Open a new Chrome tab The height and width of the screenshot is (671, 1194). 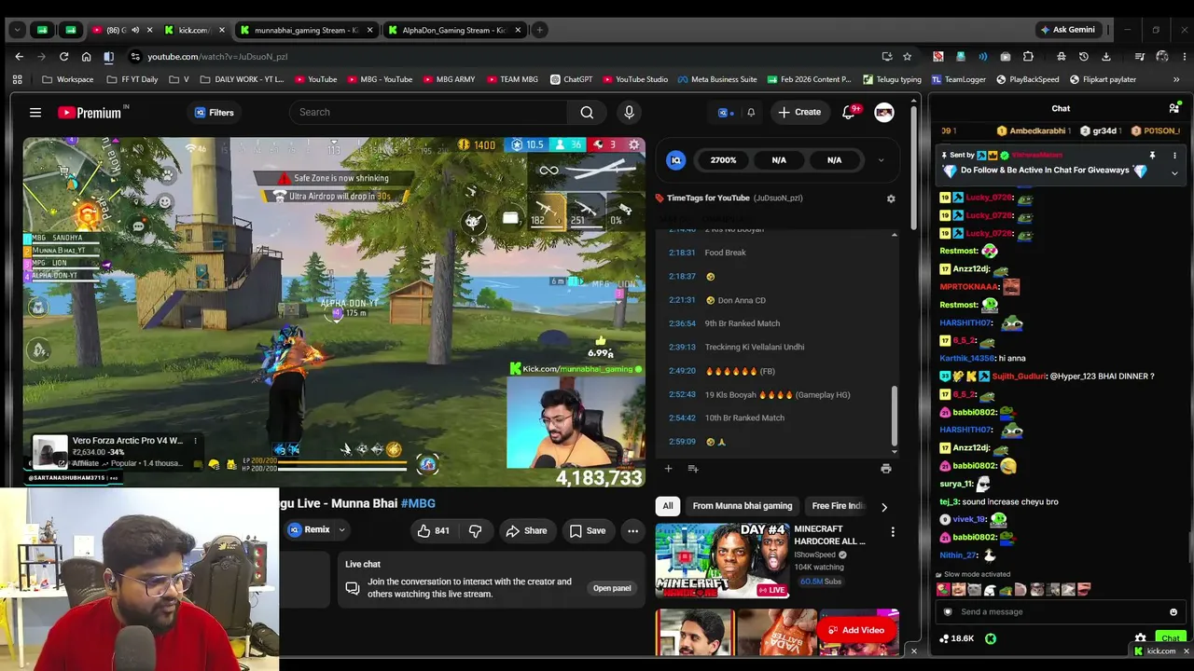539,30
